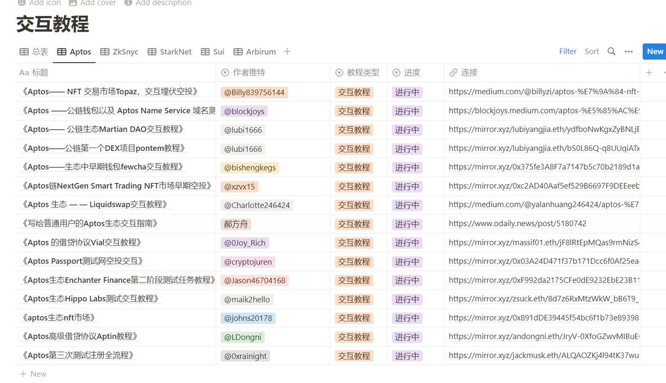Screen dimensions: 666x383
Task: Click the @blockjoys author tag
Action: tap(244, 111)
